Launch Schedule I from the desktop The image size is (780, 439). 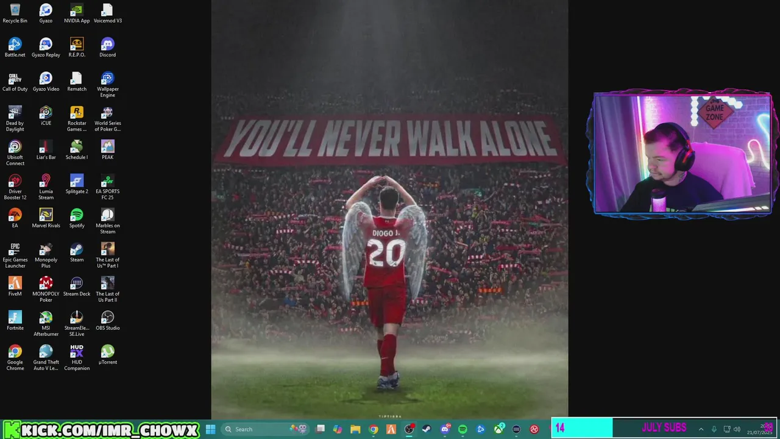point(77,150)
